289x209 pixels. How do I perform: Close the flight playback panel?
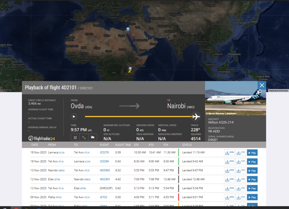[x=262, y=85]
